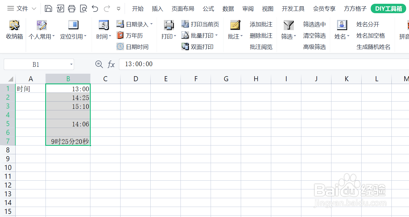The width and height of the screenshot is (409, 217).
Task: Switch to the 开发工具 tab
Action: [x=293, y=9]
